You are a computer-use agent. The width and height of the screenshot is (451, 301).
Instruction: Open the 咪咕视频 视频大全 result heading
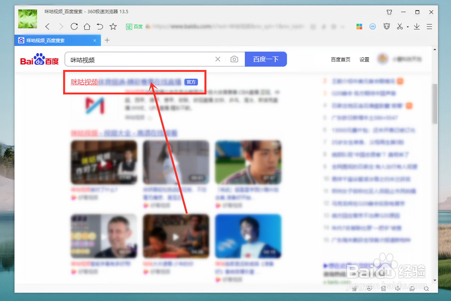124,133
